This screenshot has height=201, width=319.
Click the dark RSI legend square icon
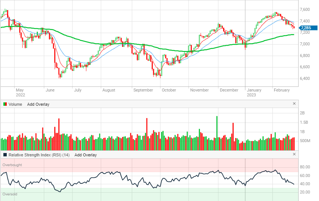click(x=5, y=155)
